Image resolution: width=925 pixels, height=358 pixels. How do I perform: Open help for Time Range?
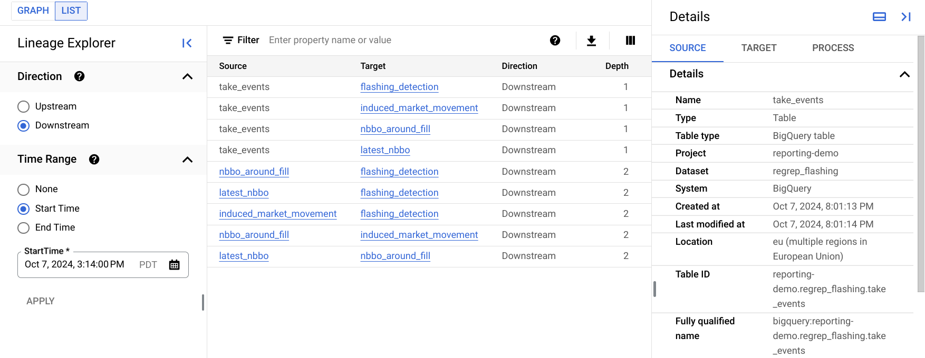[x=94, y=160]
